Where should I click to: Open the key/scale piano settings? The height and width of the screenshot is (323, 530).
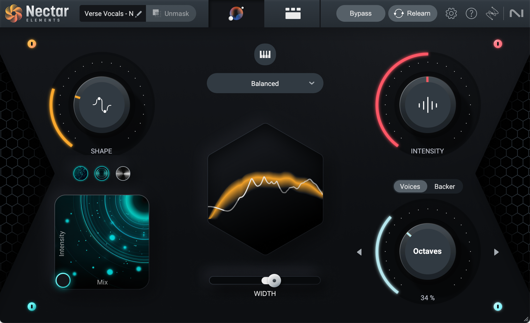coord(265,54)
